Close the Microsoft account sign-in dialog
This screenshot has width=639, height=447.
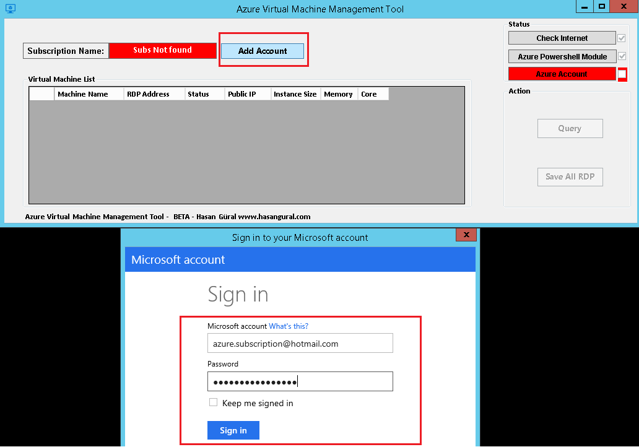coord(466,235)
